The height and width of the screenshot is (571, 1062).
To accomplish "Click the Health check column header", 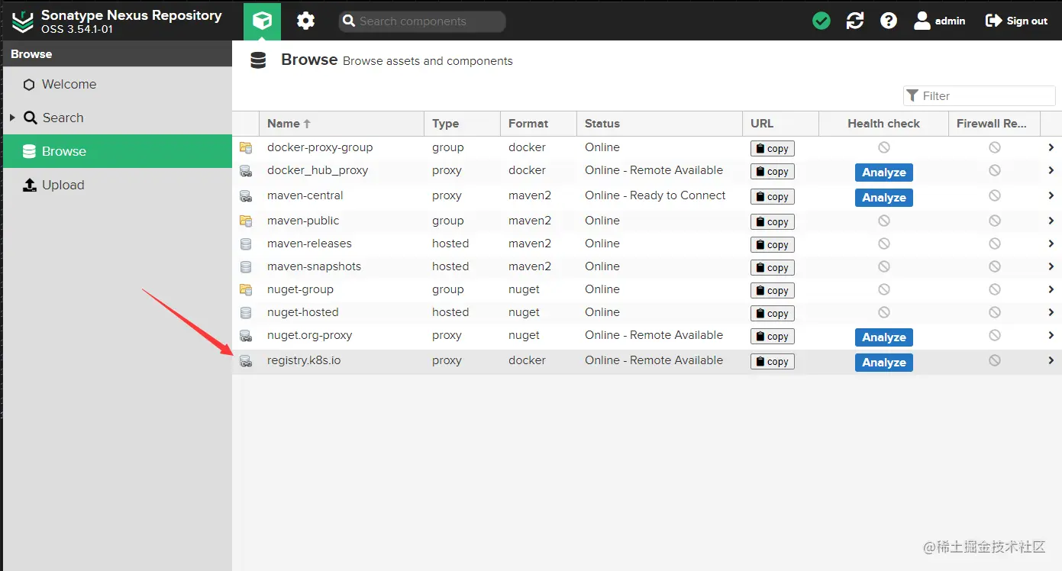I will click(883, 123).
